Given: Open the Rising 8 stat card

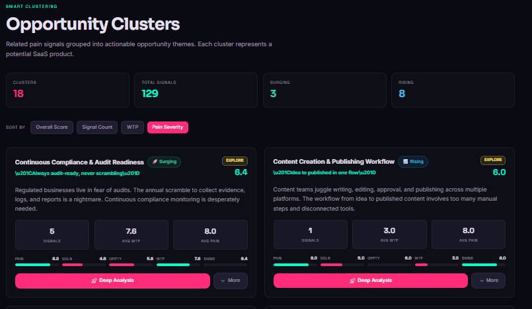Looking at the screenshot, I should pos(453,90).
